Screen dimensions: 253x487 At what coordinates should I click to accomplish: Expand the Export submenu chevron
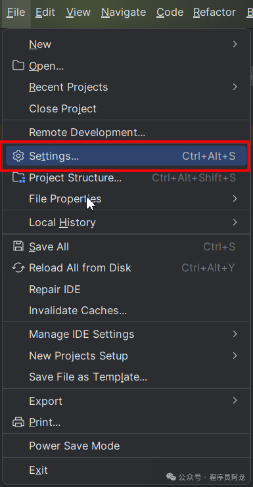point(235,401)
